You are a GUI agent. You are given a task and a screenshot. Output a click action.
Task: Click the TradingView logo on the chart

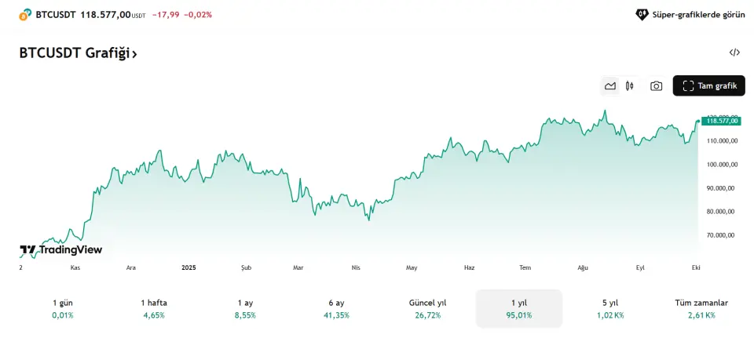coord(61,250)
